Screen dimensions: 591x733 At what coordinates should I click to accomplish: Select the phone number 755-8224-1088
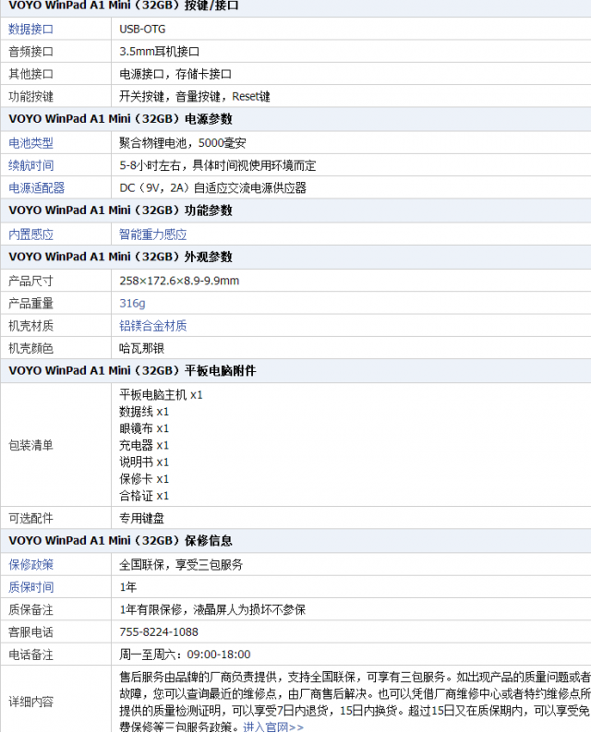point(159,632)
